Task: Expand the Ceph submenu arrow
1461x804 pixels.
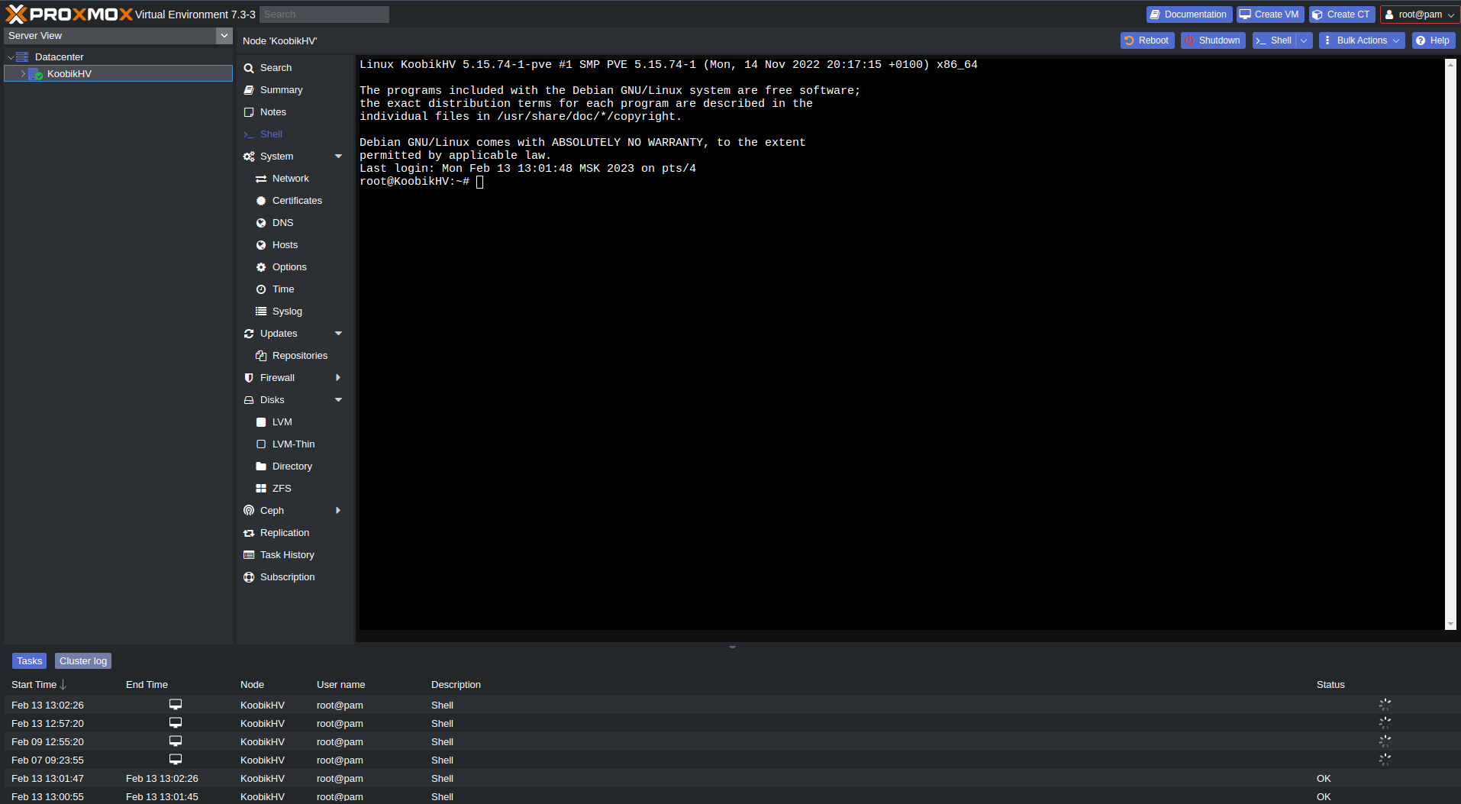Action: tap(338, 511)
